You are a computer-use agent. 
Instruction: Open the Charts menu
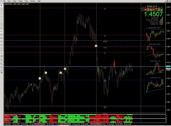click(x=20, y=1)
